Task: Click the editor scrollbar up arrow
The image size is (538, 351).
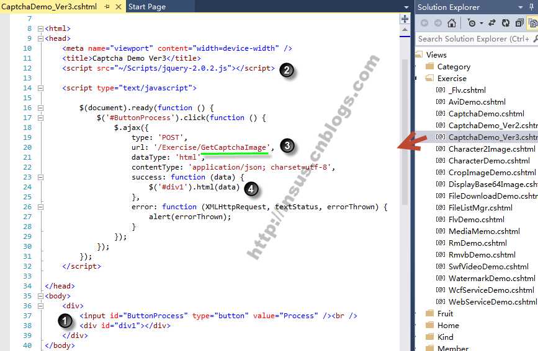Action: click(405, 30)
